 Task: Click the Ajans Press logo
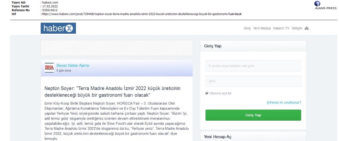[326, 6]
